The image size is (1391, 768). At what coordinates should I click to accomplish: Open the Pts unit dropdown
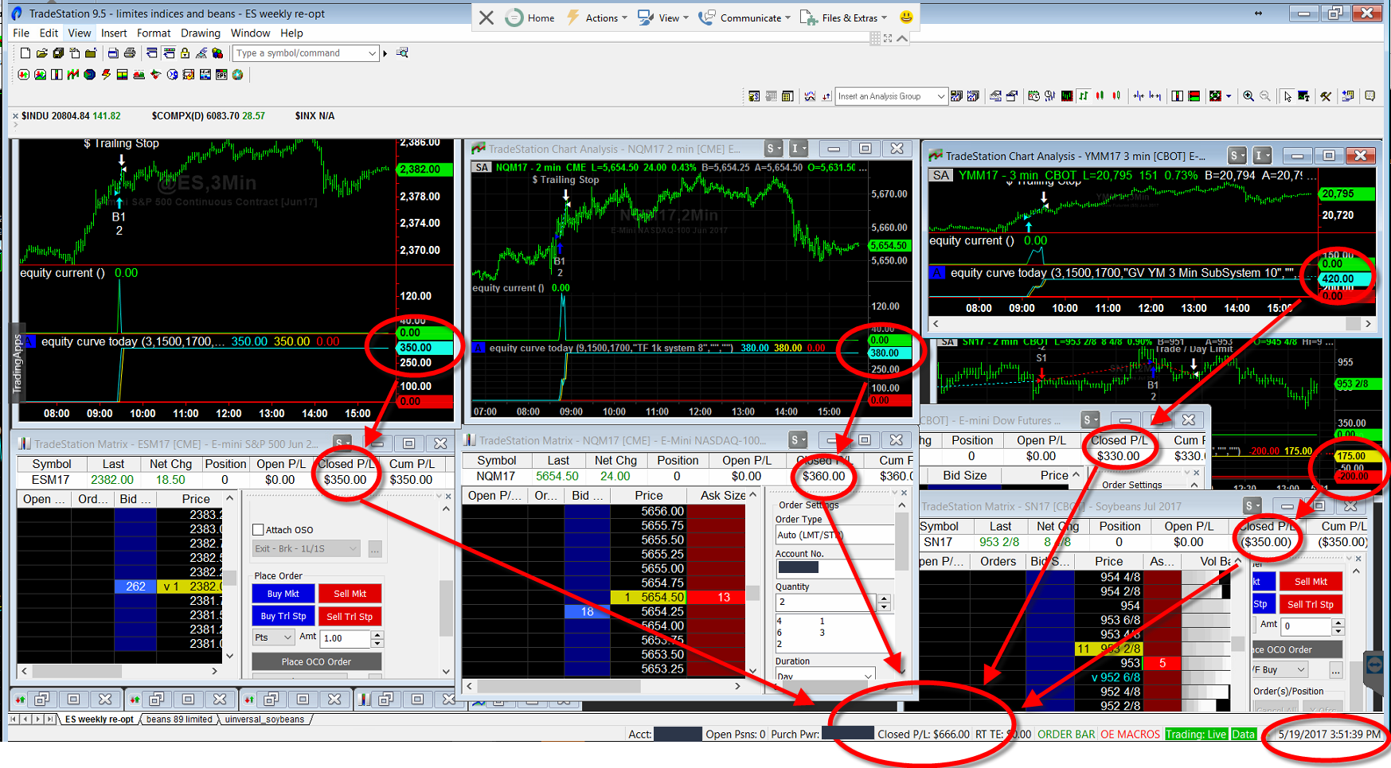pos(273,637)
